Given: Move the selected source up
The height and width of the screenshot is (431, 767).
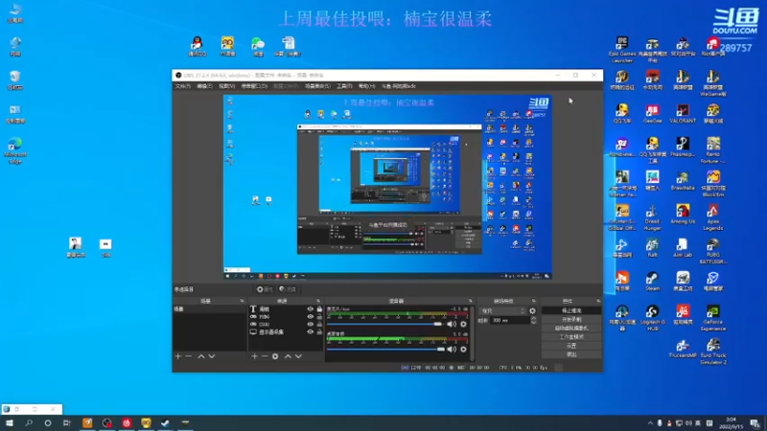Looking at the screenshot, I should pyautogui.click(x=288, y=356).
